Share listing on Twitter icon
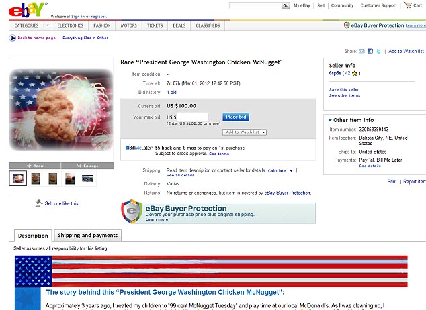Viewport: 426px width, 310px height. click(378, 51)
